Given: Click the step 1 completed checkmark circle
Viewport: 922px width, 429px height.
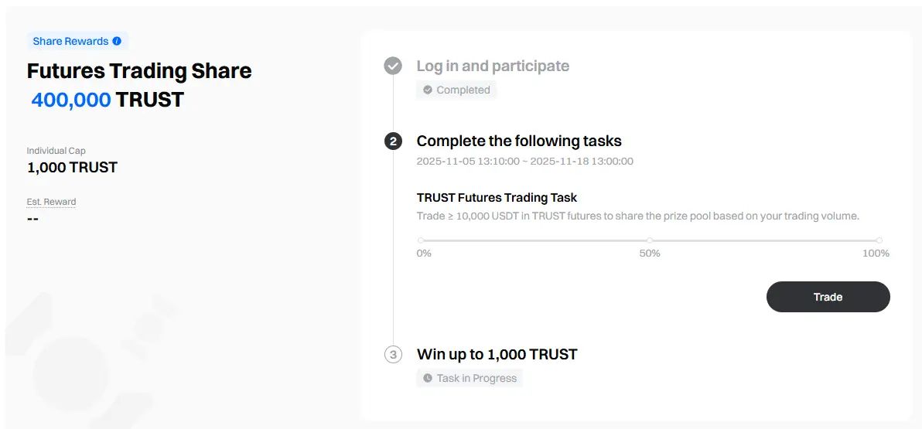Looking at the screenshot, I should pos(393,66).
